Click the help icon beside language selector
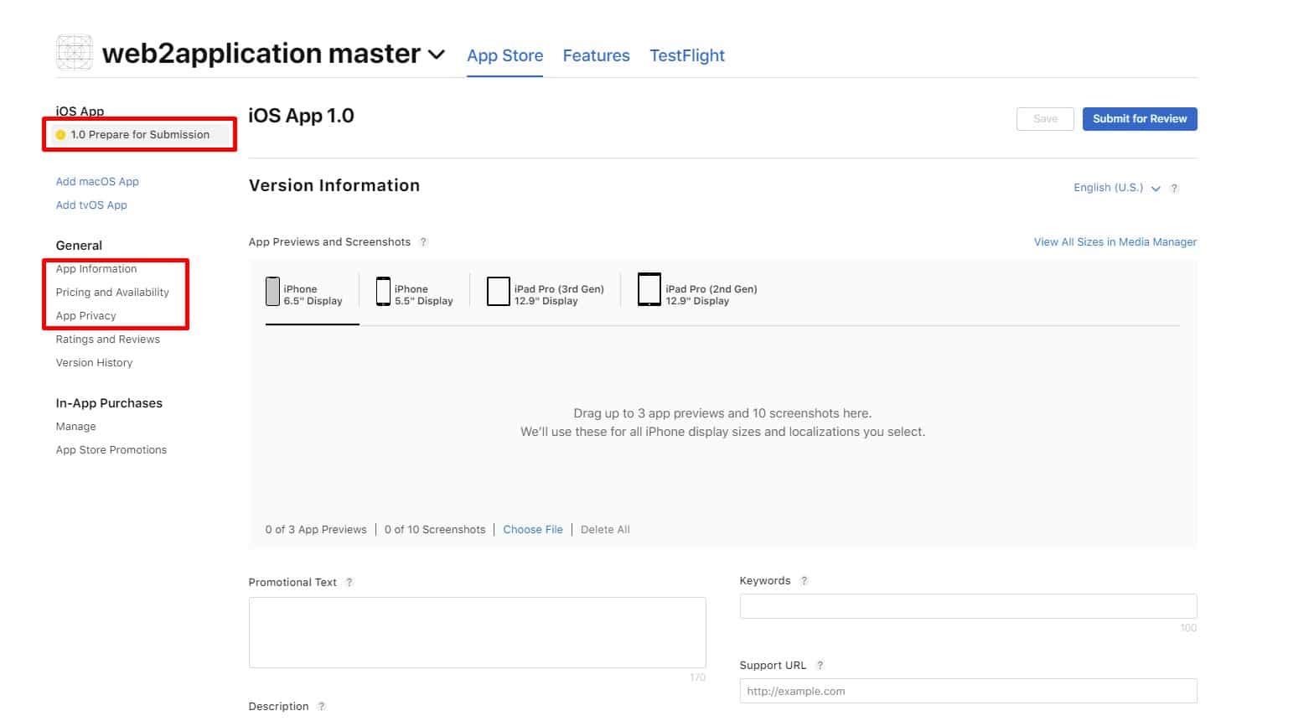Viewport: 1309px width, 721px height. [x=1174, y=189]
